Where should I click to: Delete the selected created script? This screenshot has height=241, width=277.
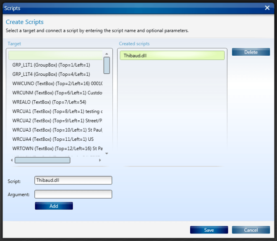(x=251, y=52)
